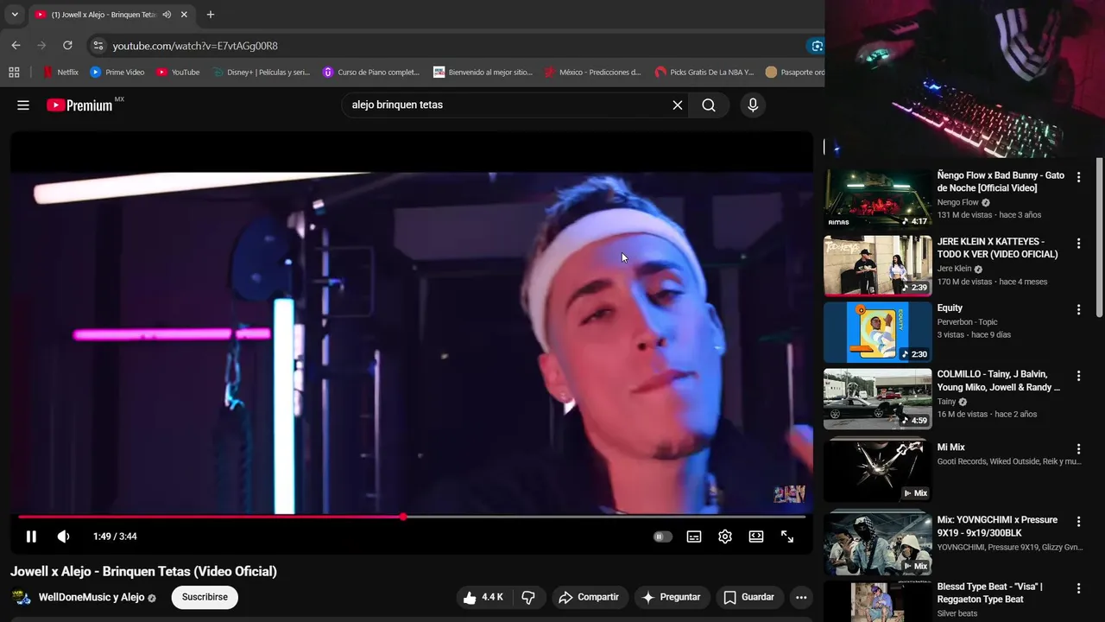Open México - Predicciones bookmark
The image size is (1105, 622).
pyautogui.click(x=592, y=73)
